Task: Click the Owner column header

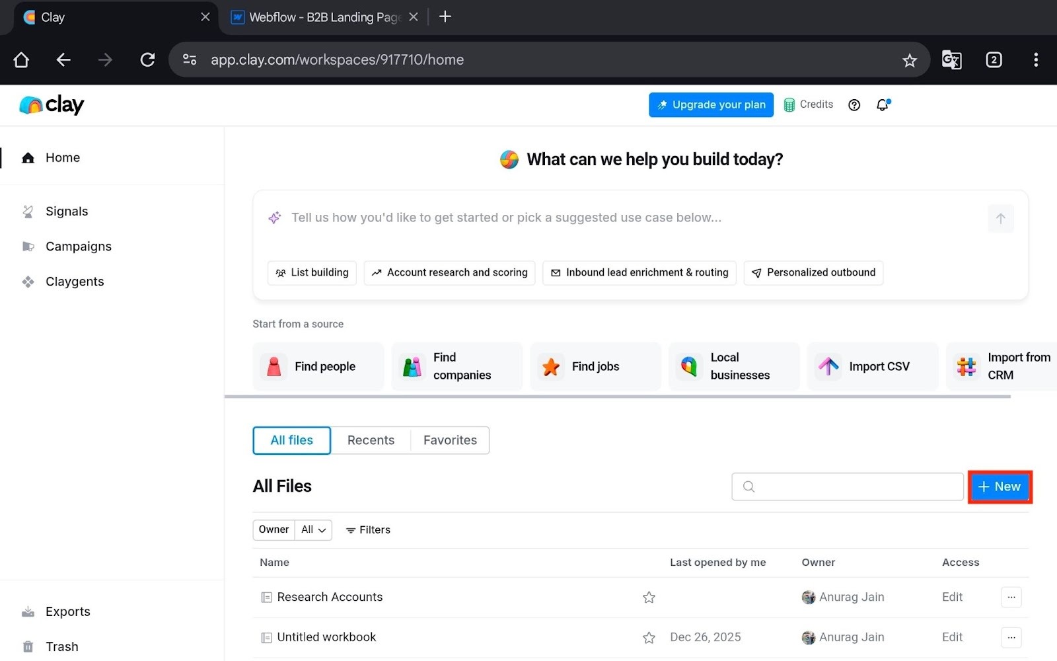Action: 818,563
